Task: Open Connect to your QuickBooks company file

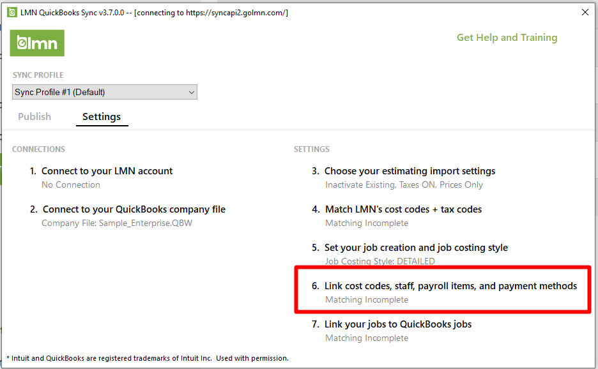Action: (x=134, y=209)
